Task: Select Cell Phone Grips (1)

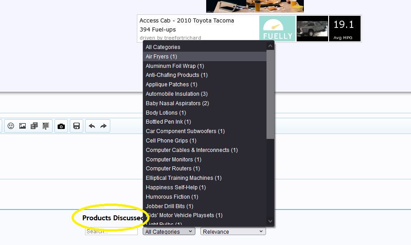Action: tap(205, 141)
